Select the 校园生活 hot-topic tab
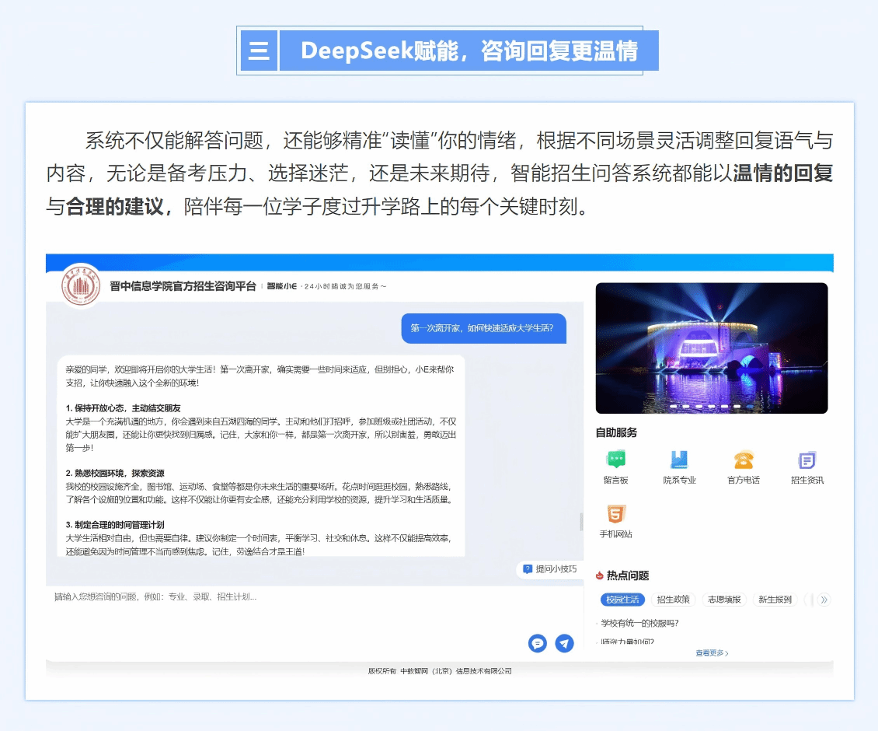The image size is (878, 731). click(622, 600)
